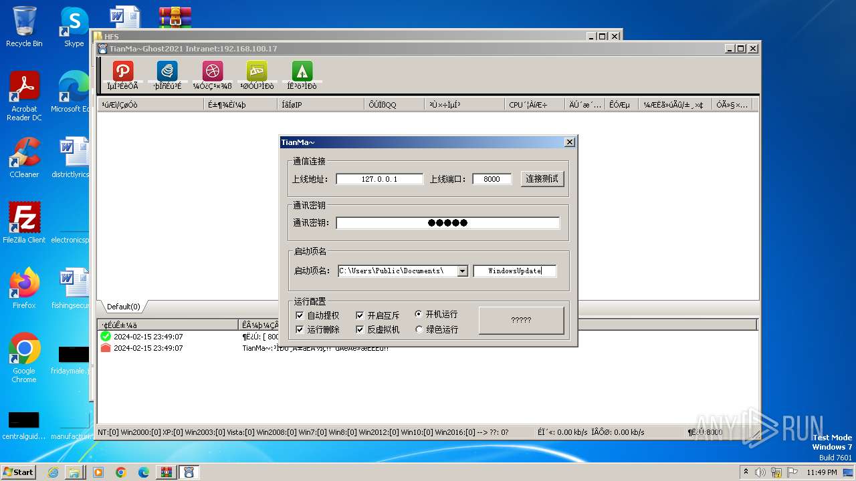The width and height of the screenshot is (856, 481).
Task: Switch to WinRAR taskbar window
Action: tap(166, 472)
